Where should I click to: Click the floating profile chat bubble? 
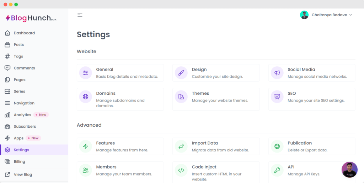click(349, 170)
